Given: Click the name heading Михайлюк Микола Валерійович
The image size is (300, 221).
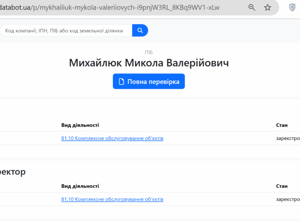Looking at the screenshot, I should [149, 63].
